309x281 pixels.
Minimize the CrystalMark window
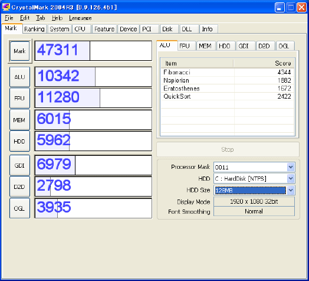280,8
